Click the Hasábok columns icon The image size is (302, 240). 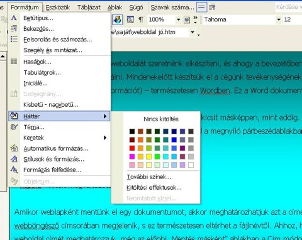click(14, 61)
